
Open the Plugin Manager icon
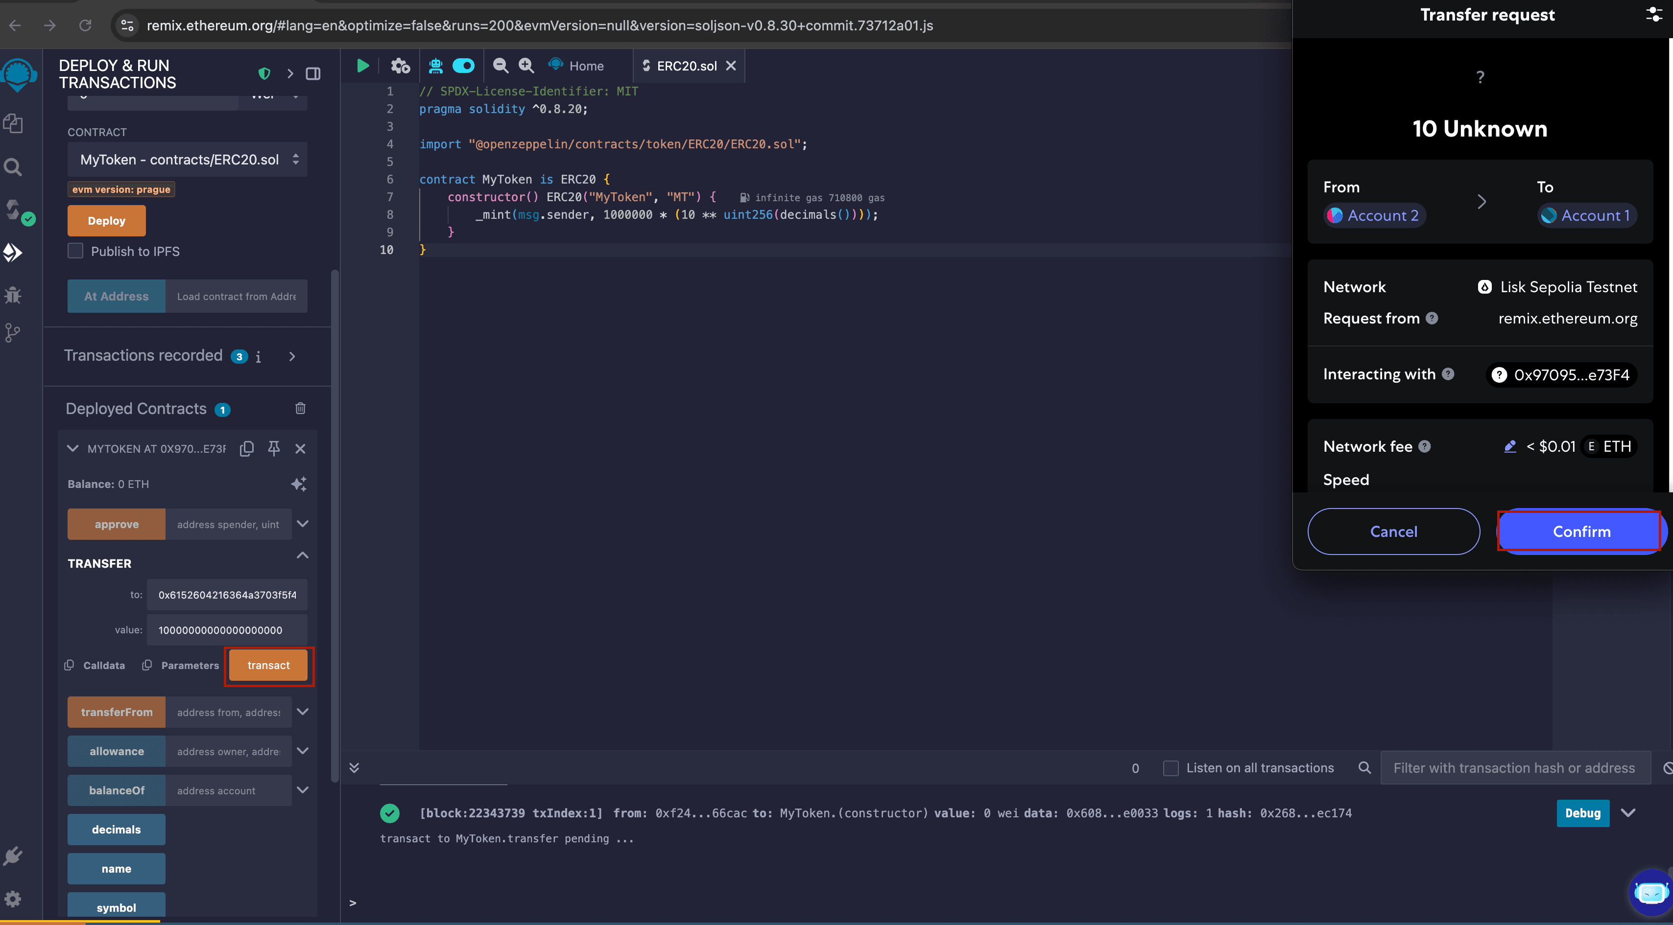click(14, 856)
